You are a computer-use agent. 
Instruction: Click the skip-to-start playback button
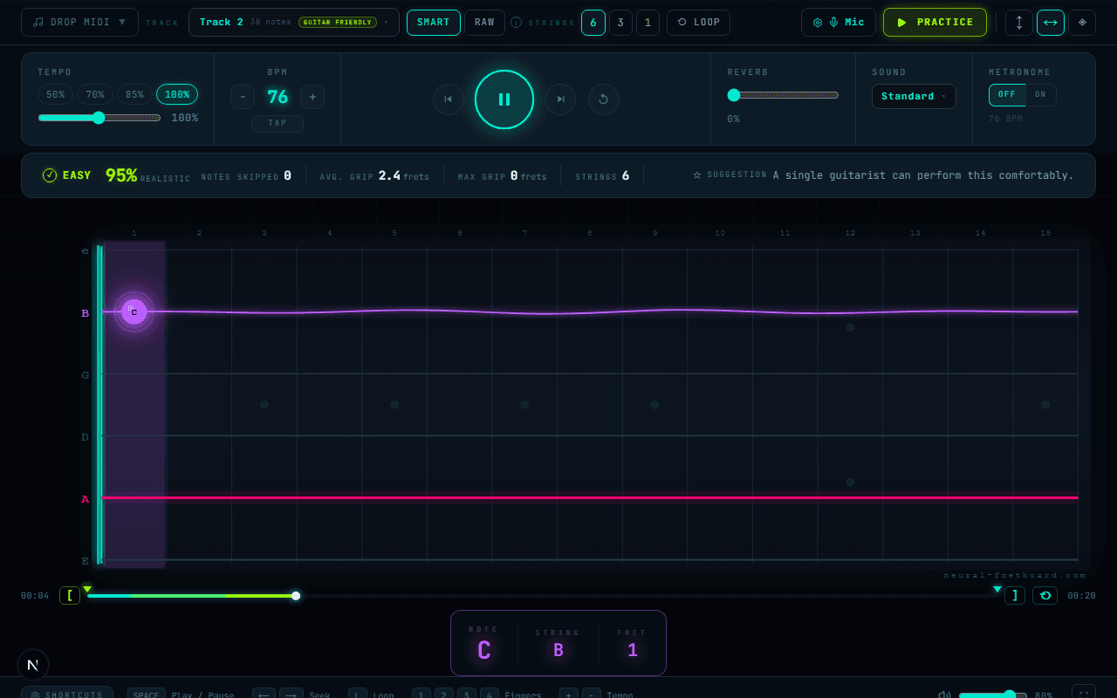(448, 99)
